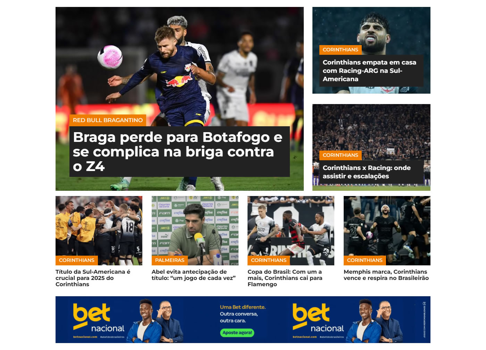The image size is (486, 350).
Task: Click the CORINTHIANS tag on the stadium crowd photo
Action: tap(340, 155)
